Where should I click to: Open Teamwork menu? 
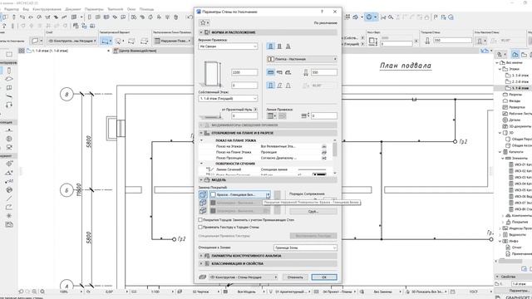point(116,9)
